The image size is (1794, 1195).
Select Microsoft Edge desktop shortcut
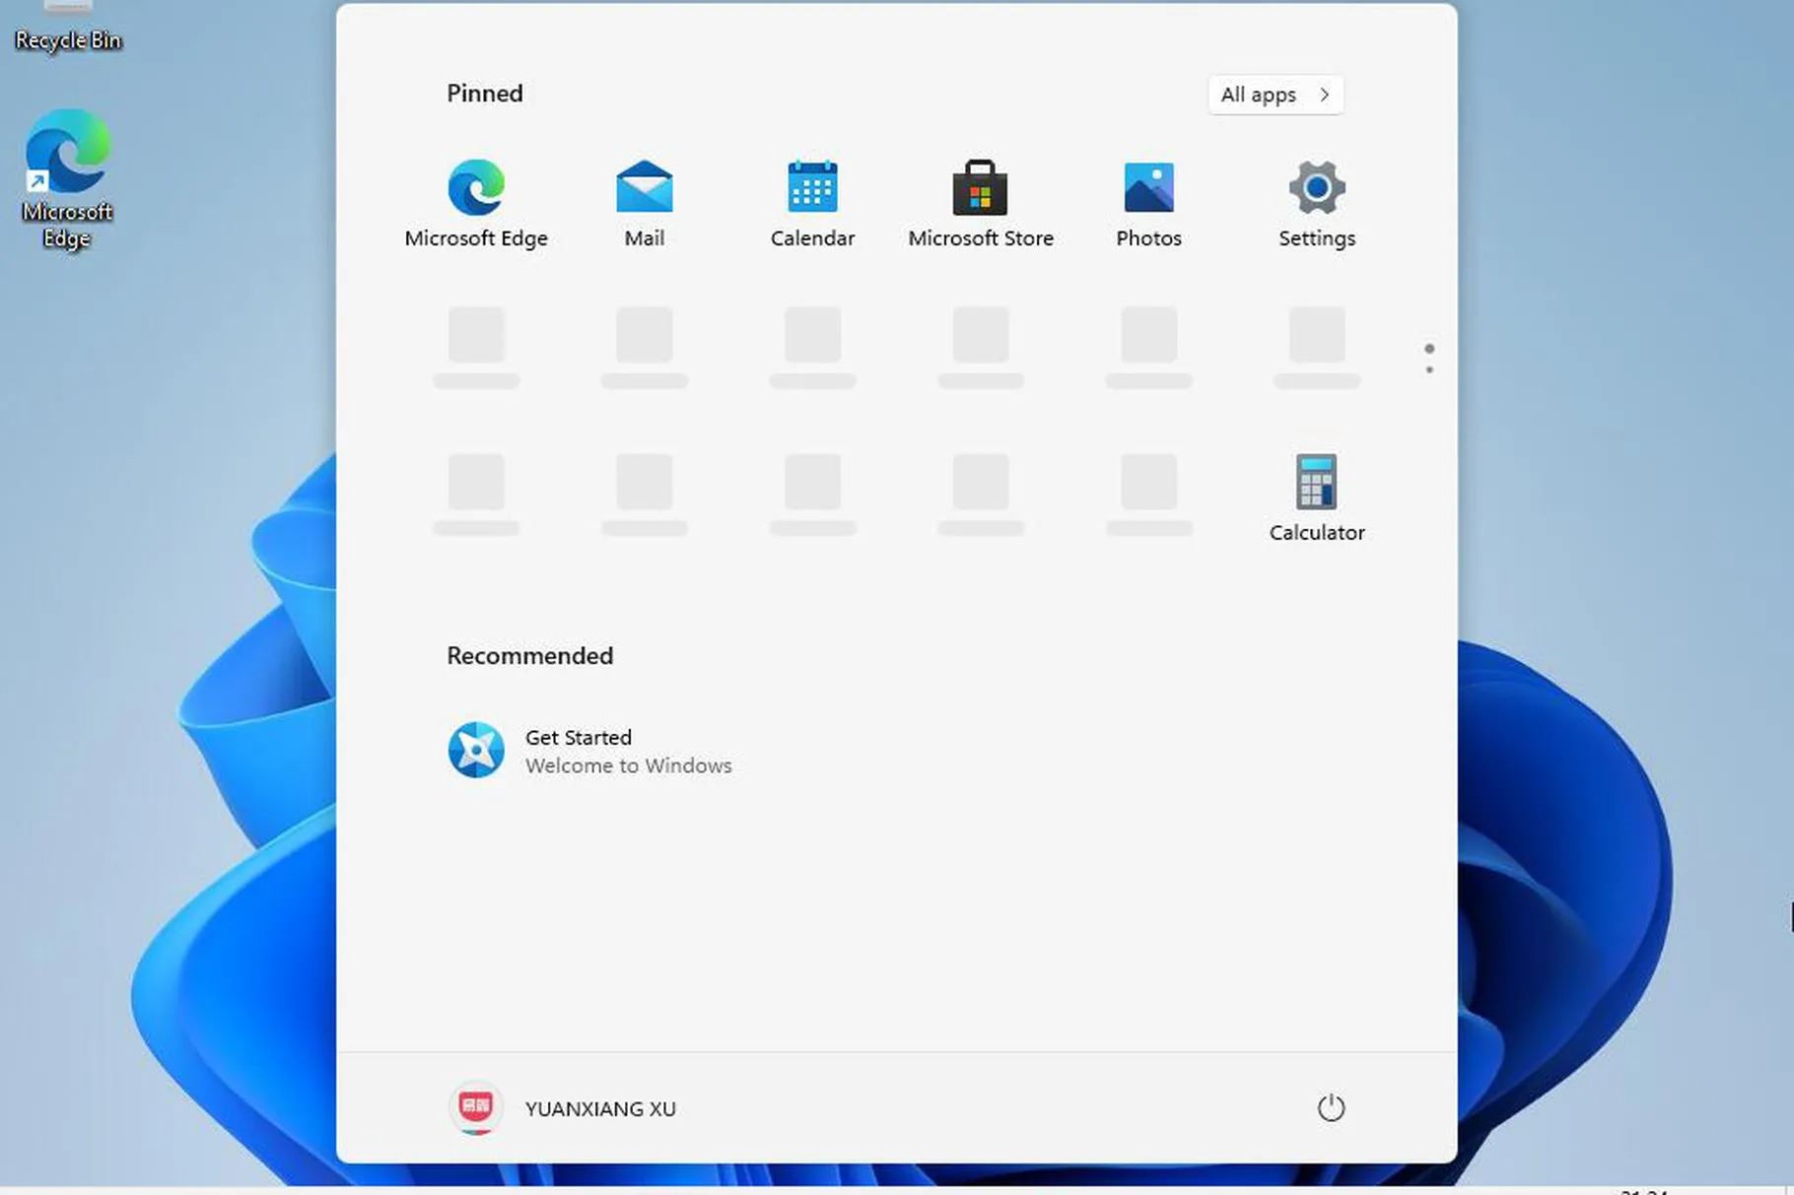click(67, 179)
